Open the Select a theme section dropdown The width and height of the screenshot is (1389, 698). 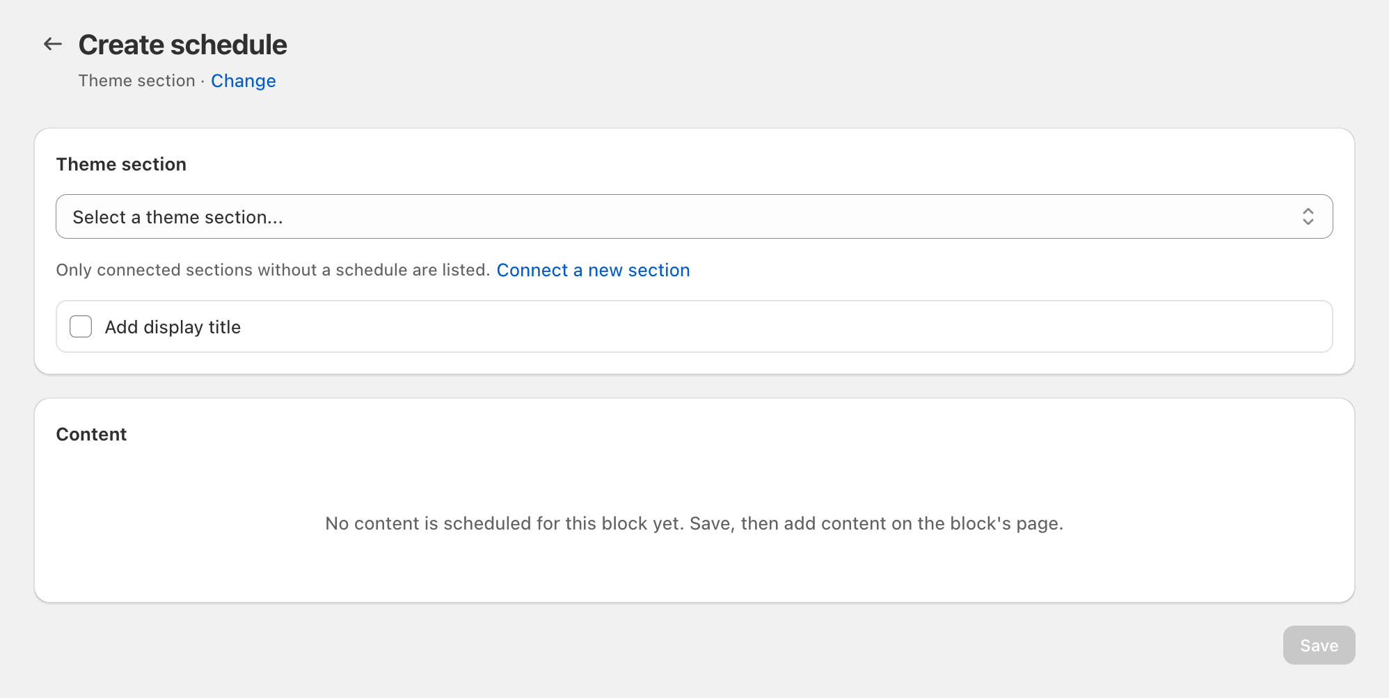pos(694,216)
